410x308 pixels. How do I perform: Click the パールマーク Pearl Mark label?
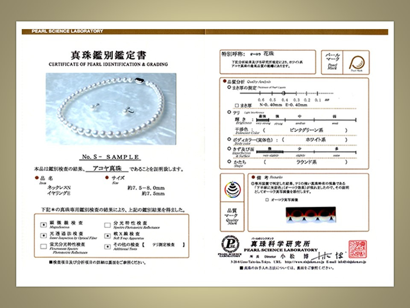(332, 62)
